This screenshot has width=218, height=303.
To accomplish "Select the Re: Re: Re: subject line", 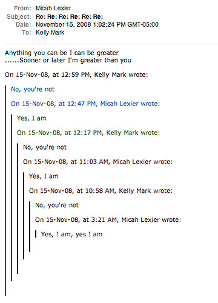I will (69, 16).
